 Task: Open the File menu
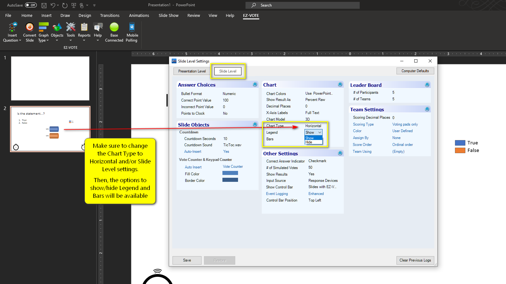coord(8,15)
